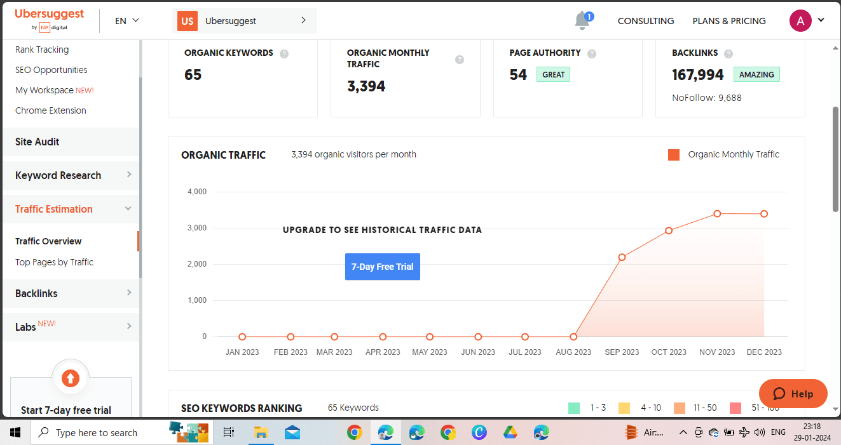Open language selector EN
The height and width of the screenshot is (445, 841).
(x=126, y=20)
